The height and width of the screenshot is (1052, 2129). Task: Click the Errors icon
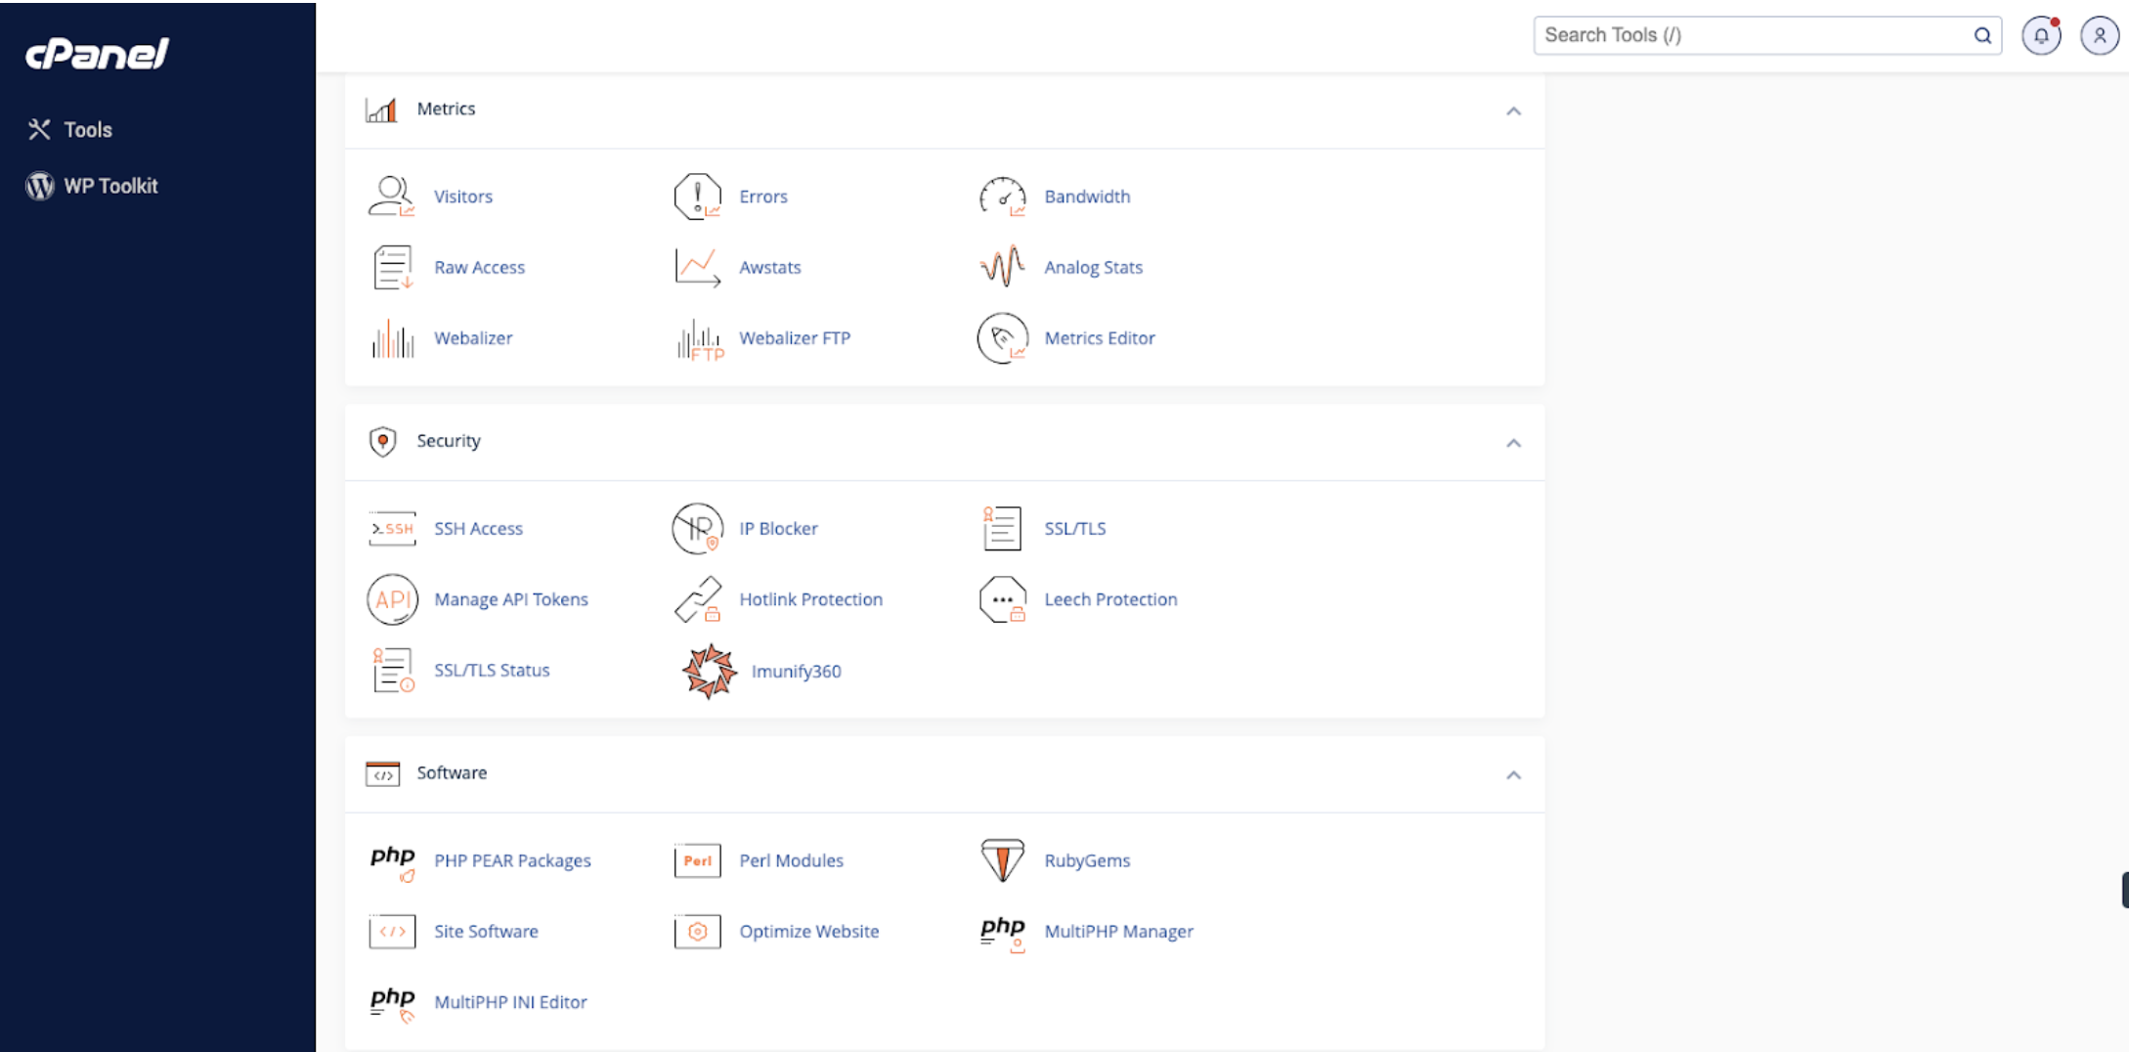pos(697,197)
